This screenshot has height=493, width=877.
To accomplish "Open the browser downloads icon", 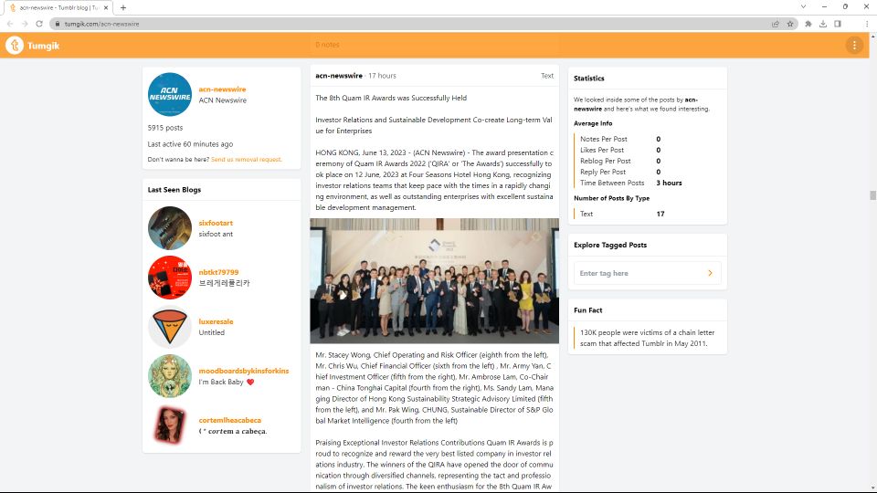I will [823, 24].
